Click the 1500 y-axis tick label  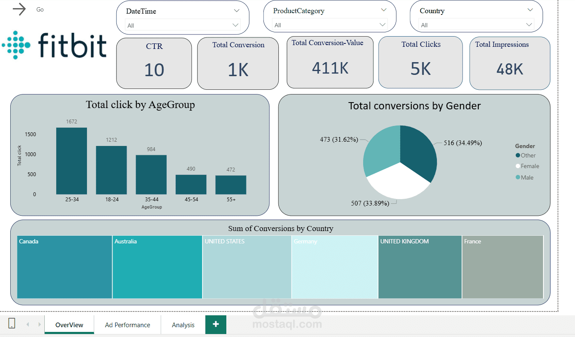(30, 134)
